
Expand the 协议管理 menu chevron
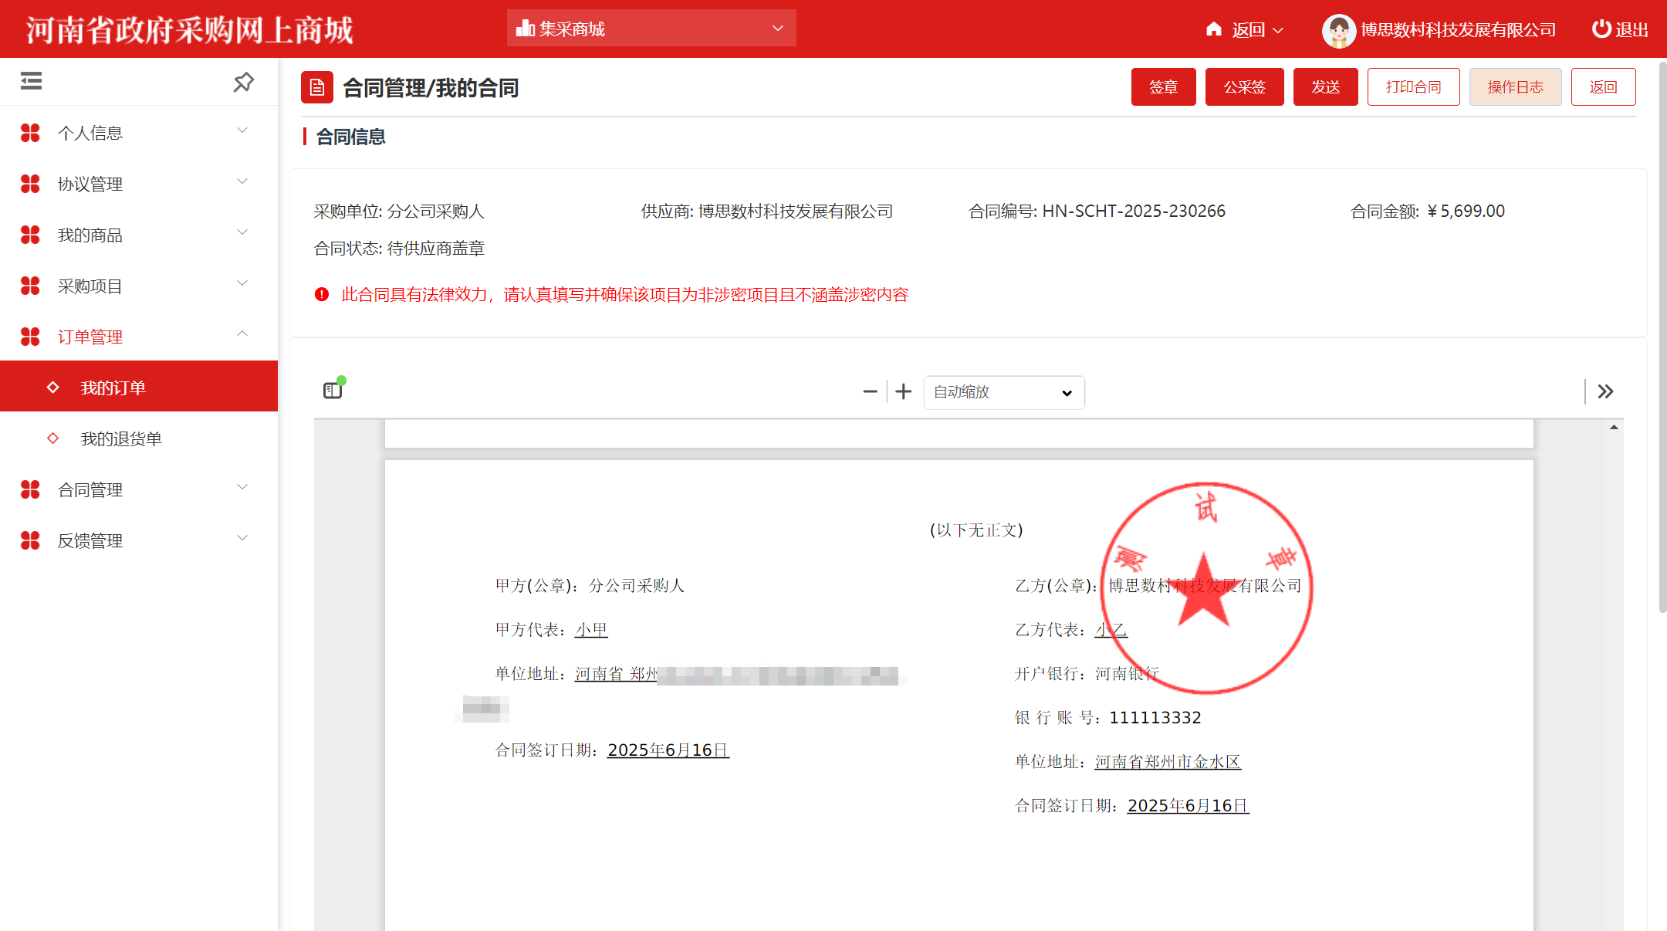coord(242,181)
